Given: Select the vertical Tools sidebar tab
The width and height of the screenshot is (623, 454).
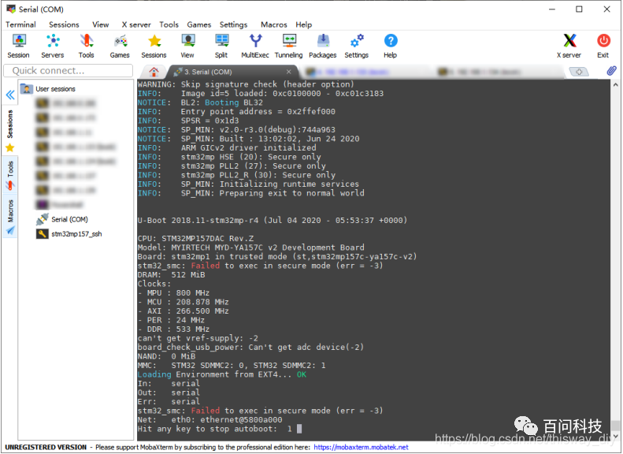Looking at the screenshot, I should (10, 174).
